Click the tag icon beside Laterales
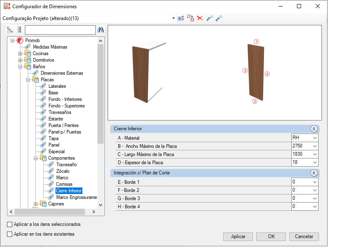 43,86
